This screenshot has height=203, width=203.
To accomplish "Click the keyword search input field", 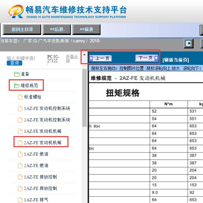I will point(21,58).
